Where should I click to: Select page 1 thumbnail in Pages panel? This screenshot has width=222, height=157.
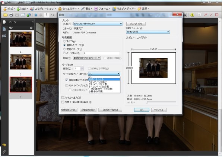pos(21,39)
